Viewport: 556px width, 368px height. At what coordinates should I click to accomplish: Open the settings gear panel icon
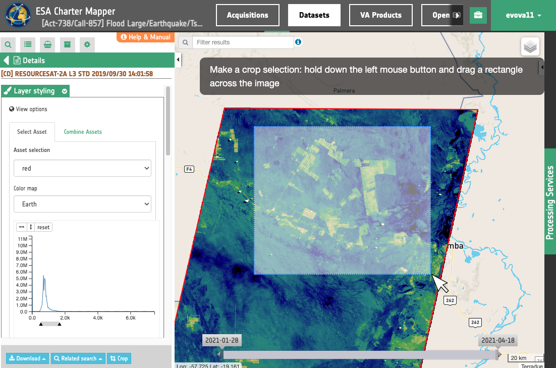87,45
